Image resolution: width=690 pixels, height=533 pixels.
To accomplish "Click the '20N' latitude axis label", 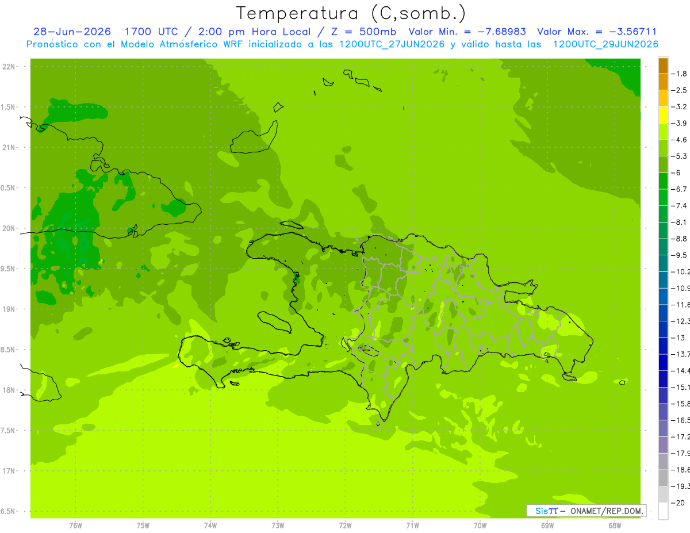I will pos(8,228).
